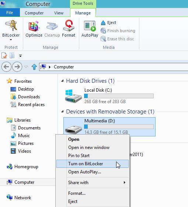Select Network in navigation pane

point(19,198)
